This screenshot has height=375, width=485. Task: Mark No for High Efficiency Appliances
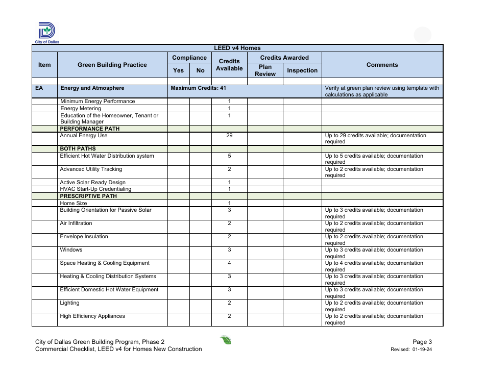200,319
